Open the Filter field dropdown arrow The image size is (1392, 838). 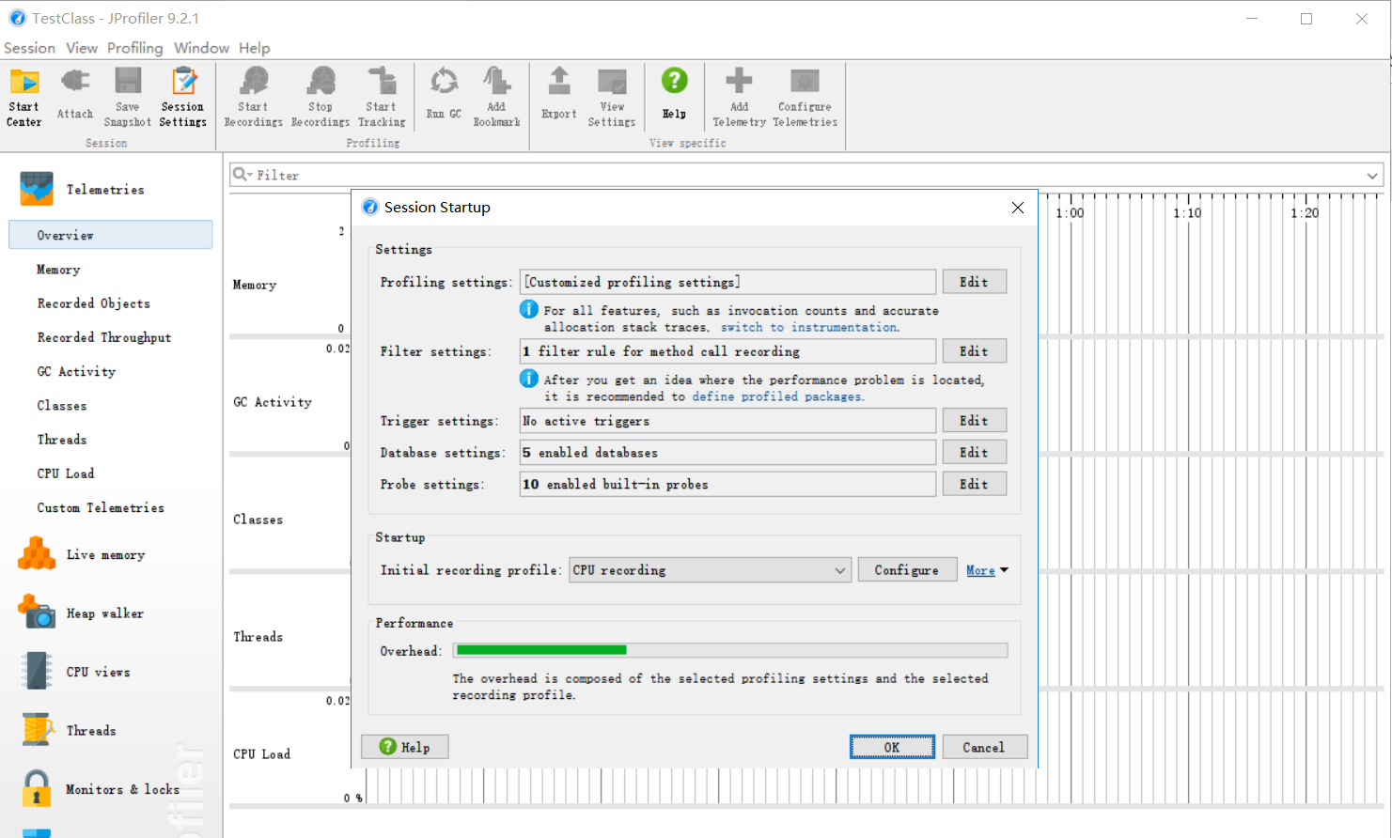pyautogui.click(x=1373, y=175)
